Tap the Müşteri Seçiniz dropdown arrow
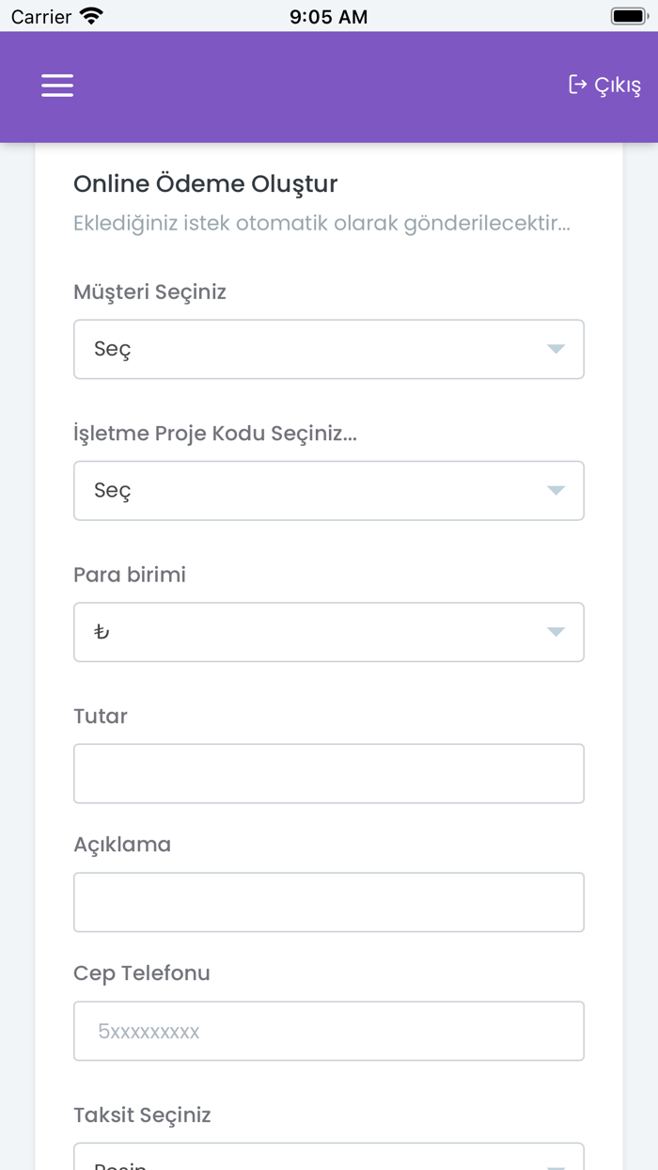This screenshot has width=658, height=1170. click(556, 349)
